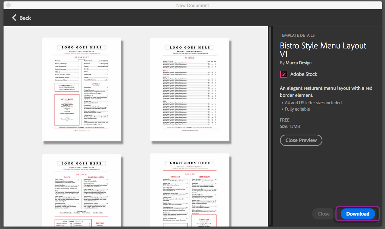This screenshot has height=229, width=385.
Task: Click the Bistro Style Menu Layout V1 title
Action: click(323, 50)
